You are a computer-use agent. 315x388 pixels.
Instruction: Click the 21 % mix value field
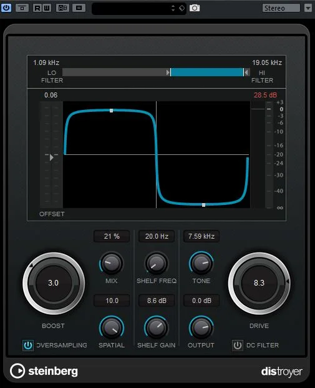[112, 236]
